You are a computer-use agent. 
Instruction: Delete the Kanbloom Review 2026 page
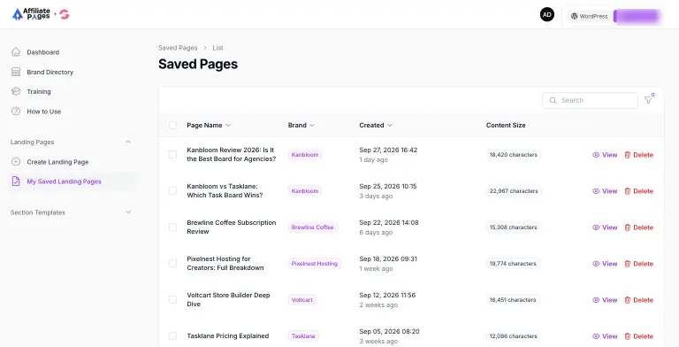[638, 155]
